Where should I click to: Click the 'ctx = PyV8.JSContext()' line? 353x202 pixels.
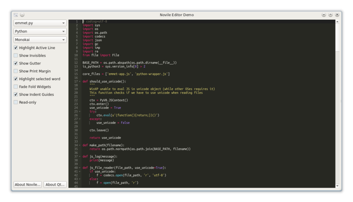[x=109, y=100]
